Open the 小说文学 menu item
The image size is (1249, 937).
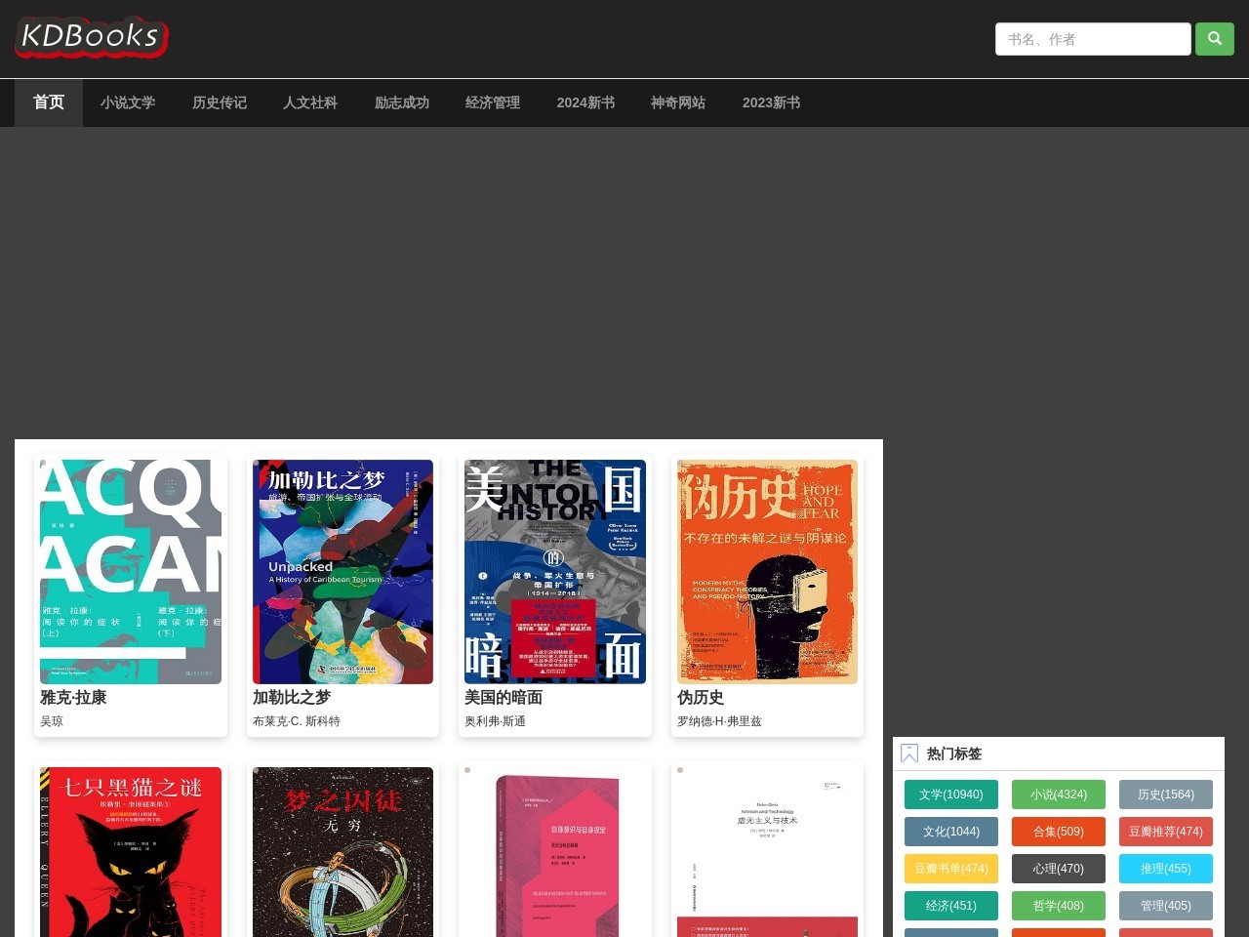click(x=128, y=102)
